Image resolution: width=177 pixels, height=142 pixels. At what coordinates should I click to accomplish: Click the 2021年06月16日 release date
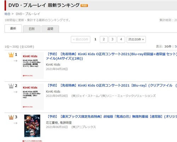[57, 127]
